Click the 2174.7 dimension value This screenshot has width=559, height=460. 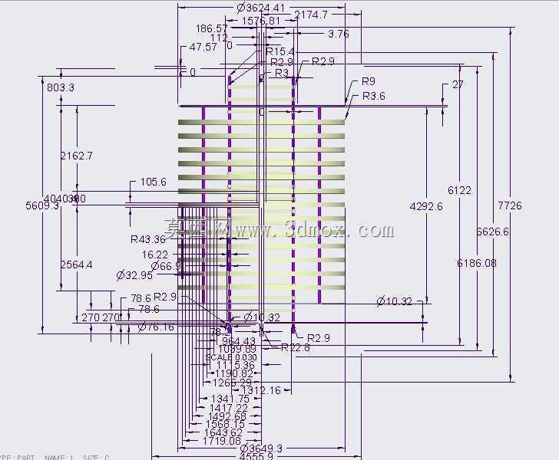311,15
